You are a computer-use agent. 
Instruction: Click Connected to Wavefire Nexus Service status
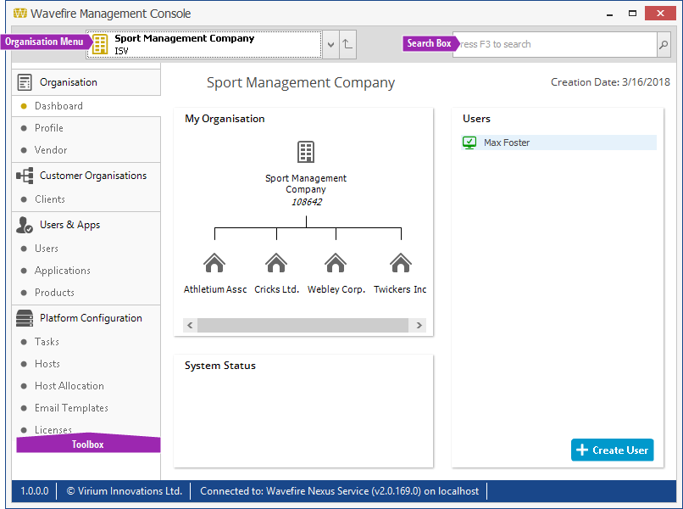pos(339,490)
